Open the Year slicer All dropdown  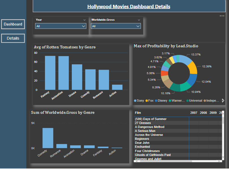pos(60,26)
